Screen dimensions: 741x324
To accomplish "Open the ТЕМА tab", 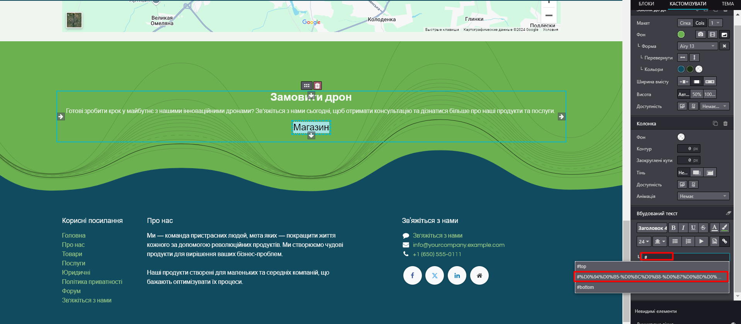I will (x=727, y=4).
